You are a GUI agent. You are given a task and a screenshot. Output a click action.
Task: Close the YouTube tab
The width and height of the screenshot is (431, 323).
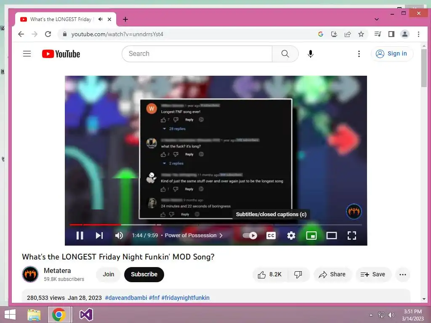109,19
